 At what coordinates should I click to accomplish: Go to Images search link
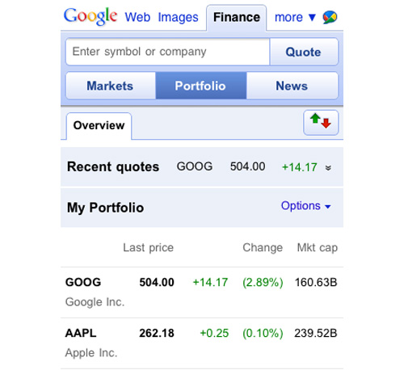point(178,18)
